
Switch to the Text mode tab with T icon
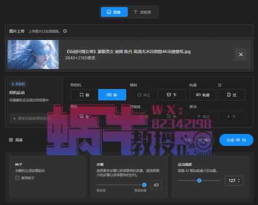pos(142,12)
